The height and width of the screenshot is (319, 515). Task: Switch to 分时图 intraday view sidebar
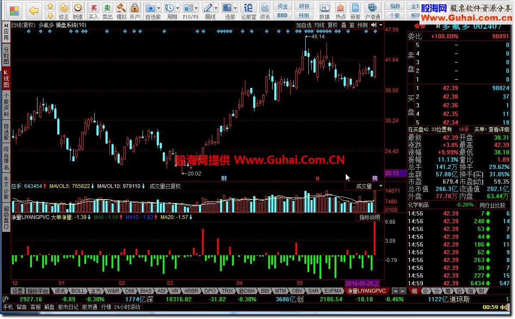point(6,55)
